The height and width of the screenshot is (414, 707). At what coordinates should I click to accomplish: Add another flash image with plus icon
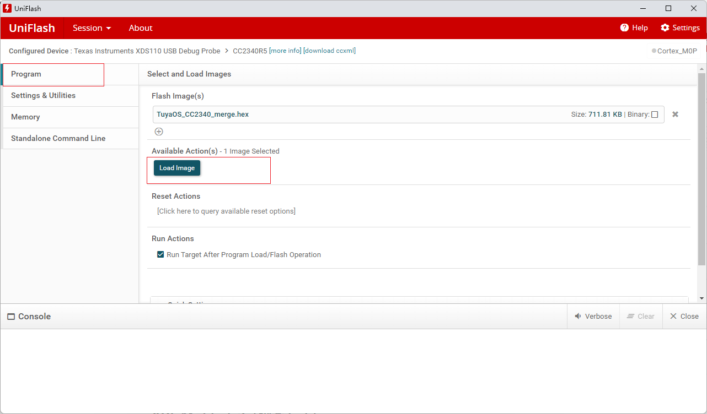pyautogui.click(x=159, y=132)
